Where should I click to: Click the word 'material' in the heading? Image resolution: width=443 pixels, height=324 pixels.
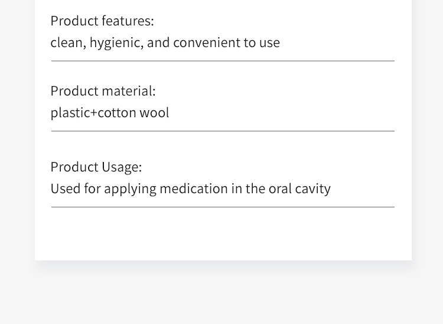point(129,91)
